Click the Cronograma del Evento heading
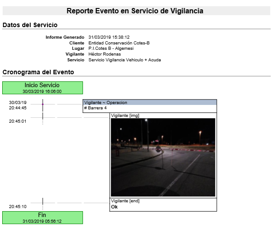 tap(38, 72)
